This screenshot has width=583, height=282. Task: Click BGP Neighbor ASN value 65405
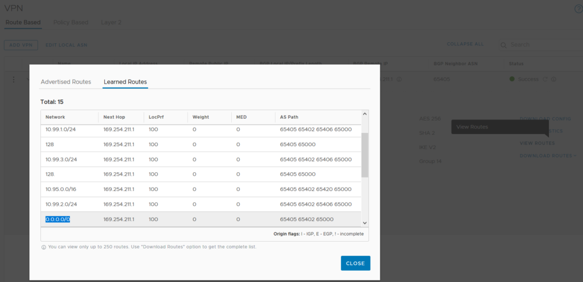[x=442, y=79]
